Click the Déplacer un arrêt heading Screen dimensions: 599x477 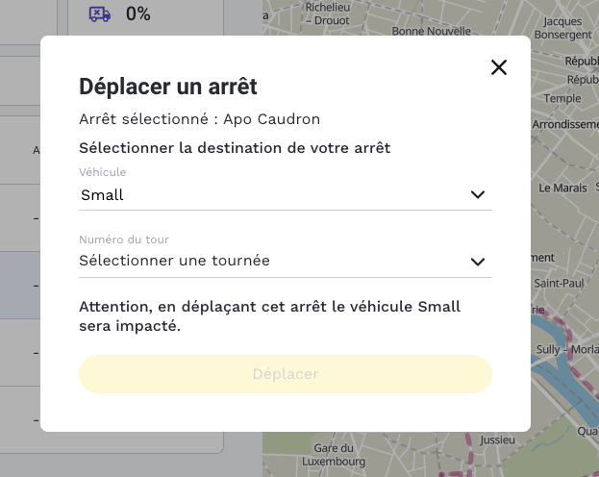click(168, 87)
